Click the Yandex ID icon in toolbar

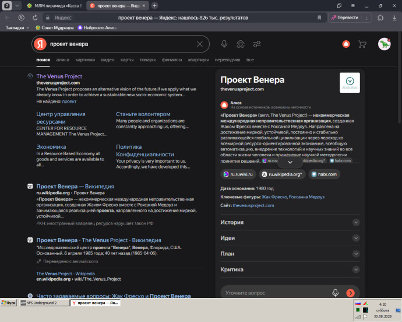point(22,17)
